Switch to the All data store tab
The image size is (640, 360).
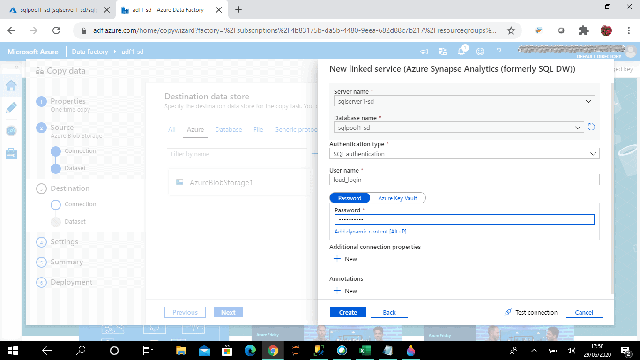(172, 129)
